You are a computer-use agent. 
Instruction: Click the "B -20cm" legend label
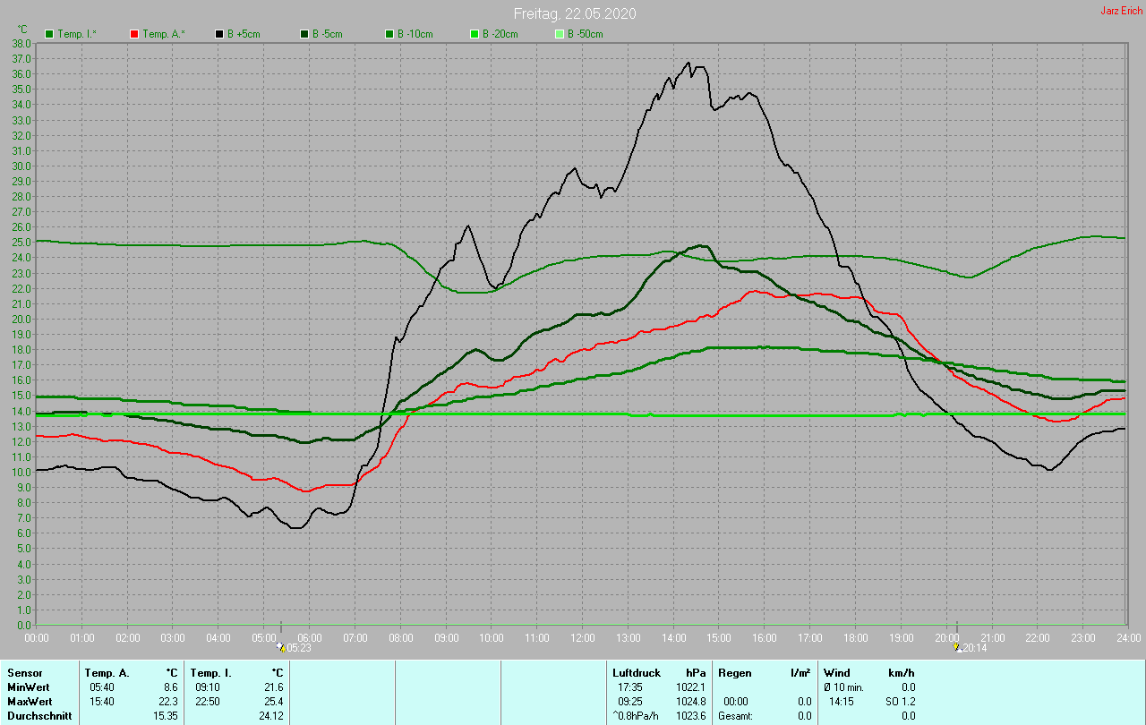(500, 34)
